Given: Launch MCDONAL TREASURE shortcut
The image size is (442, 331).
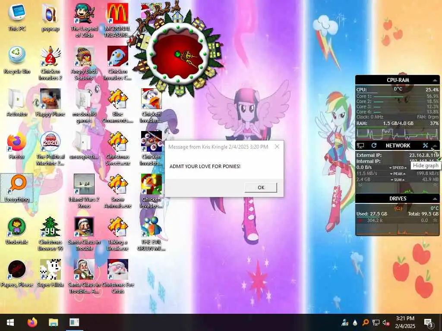Looking at the screenshot, I should (117, 20).
